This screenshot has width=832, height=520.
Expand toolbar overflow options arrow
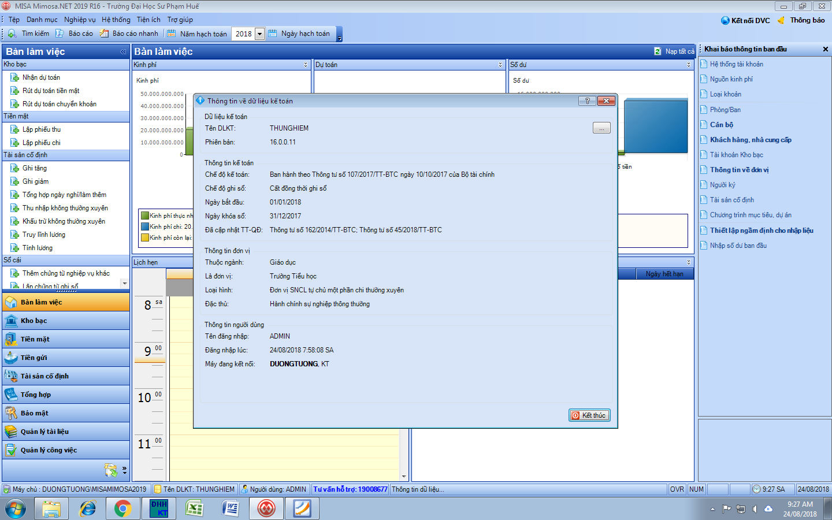coord(340,38)
